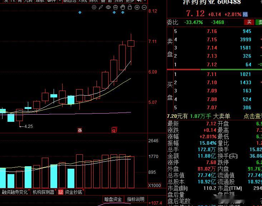Image resolution: width=262 pixels, height=206 pixels.
Task: Click sell level 3 price 7.14
Action: coord(212,48)
